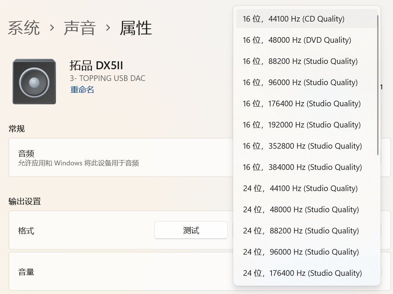
Task: Click the dropdown list scrollbar
Action: [378, 85]
